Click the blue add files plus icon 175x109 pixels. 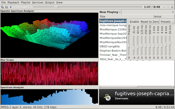[10, 7]
